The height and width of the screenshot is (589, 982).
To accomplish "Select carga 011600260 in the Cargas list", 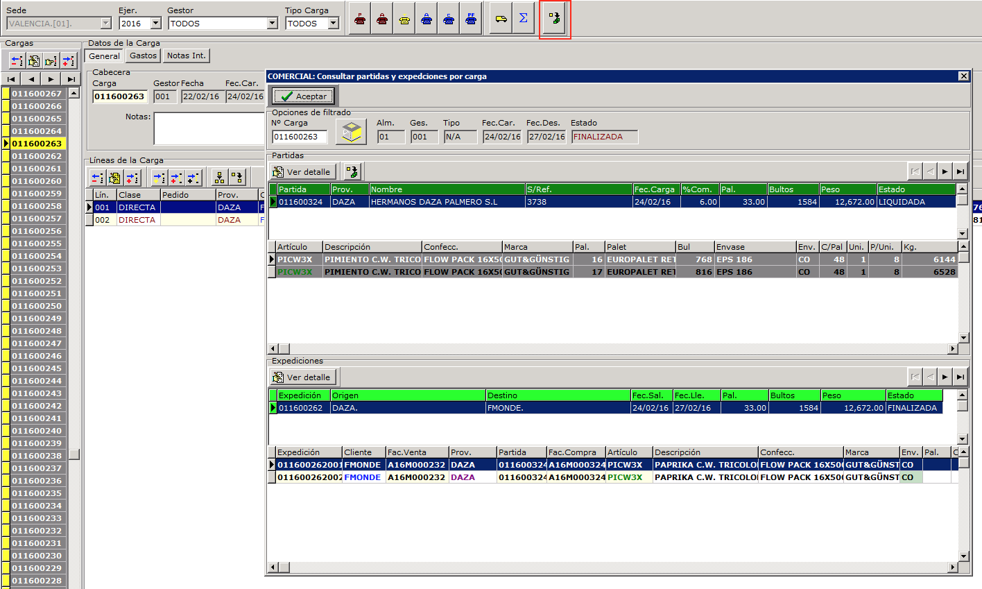I will point(37,181).
